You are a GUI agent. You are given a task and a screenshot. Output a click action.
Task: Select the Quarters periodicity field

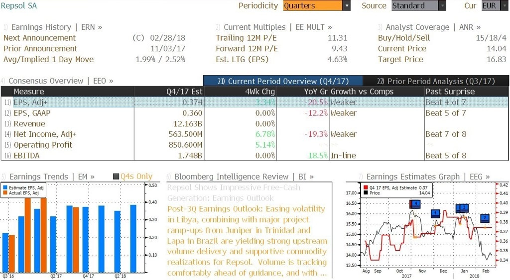coord(313,5)
